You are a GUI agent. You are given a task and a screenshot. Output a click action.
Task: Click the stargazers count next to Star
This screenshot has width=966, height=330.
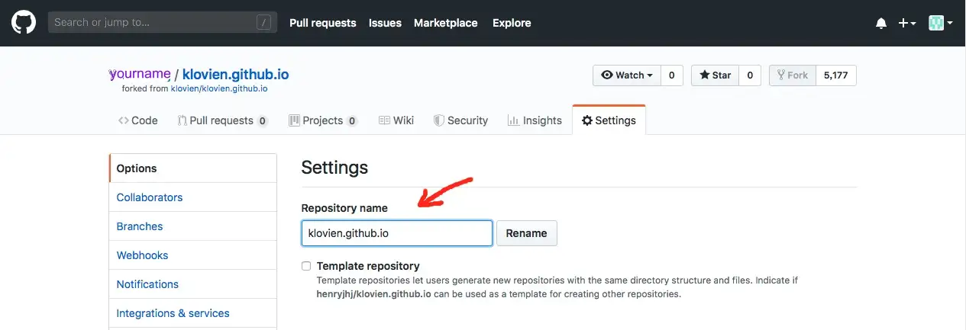coord(750,75)
